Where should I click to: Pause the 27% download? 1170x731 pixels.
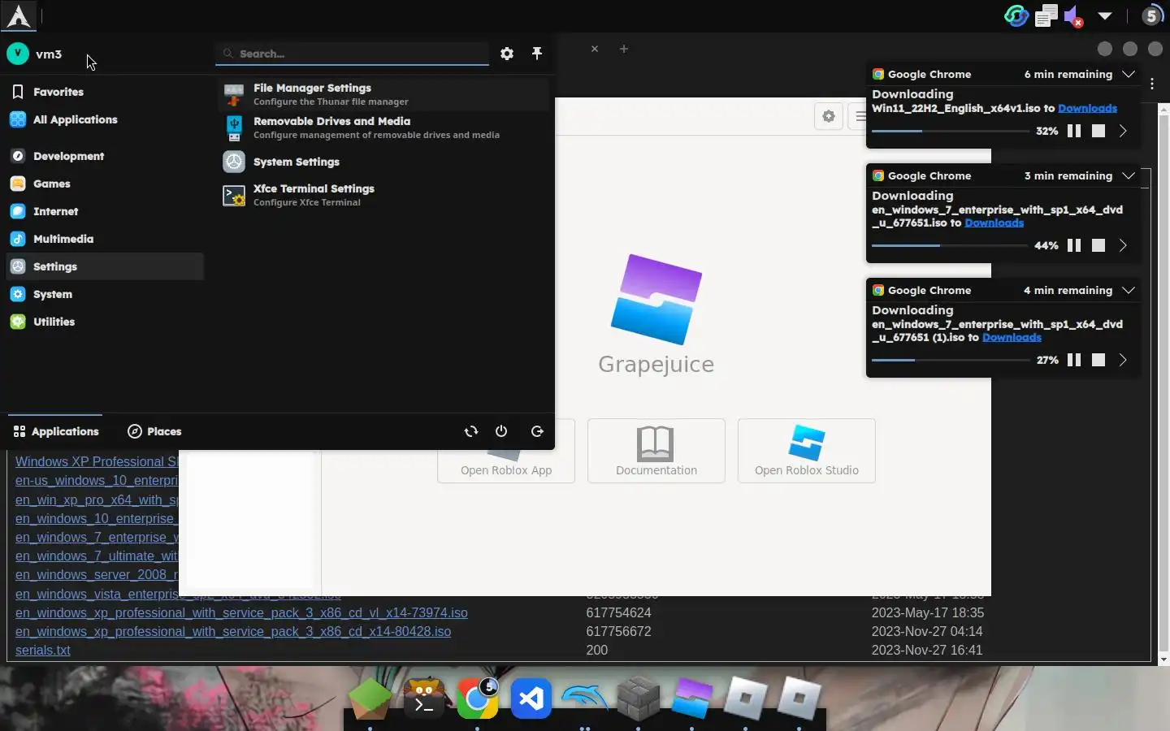[x=1074, y=360]
